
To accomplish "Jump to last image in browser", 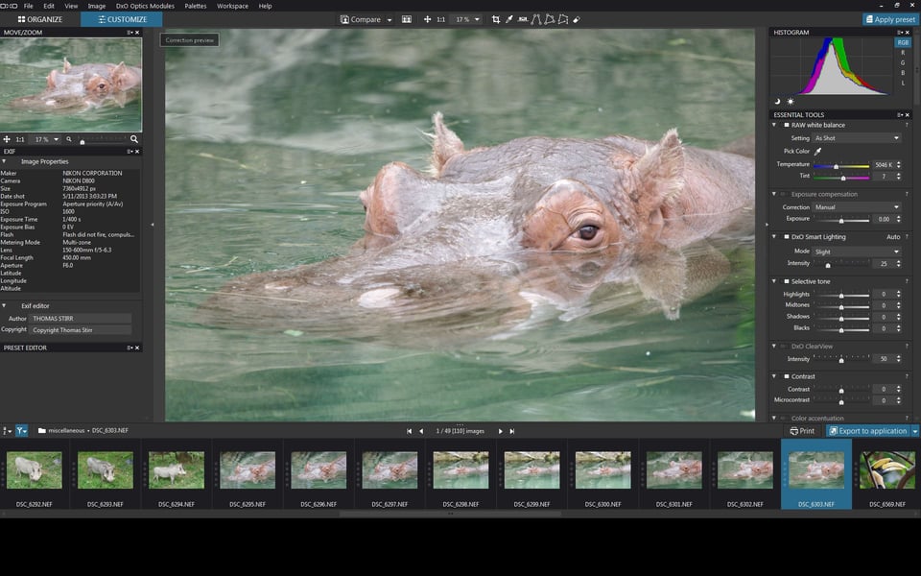I will point(512,431).
